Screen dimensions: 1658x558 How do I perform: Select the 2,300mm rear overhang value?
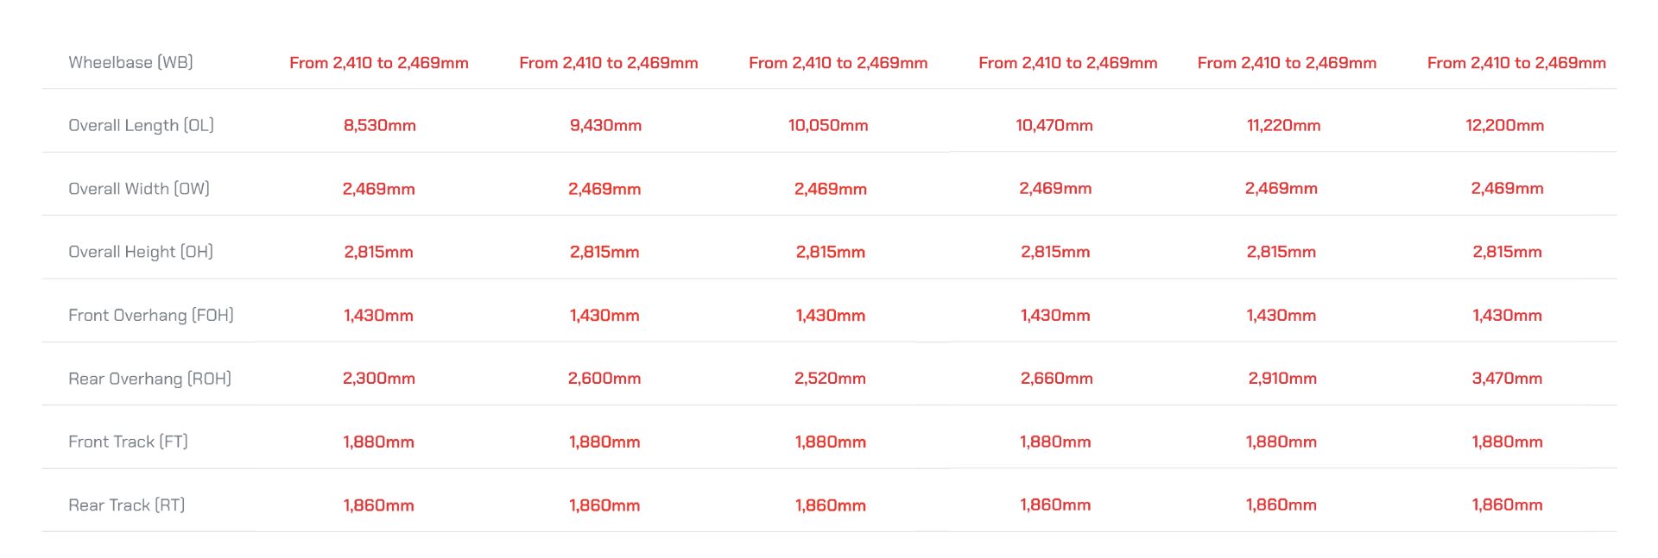click(x=379, y=378)
